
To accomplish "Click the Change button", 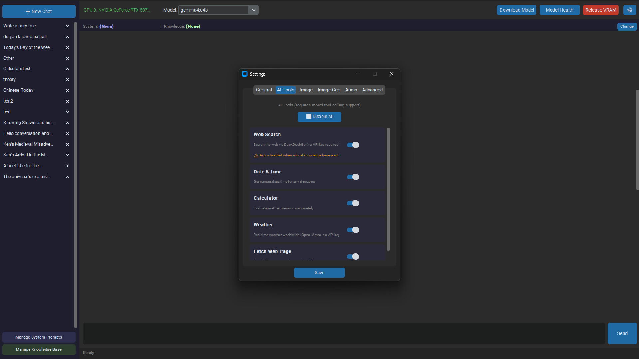I will 627,26.
